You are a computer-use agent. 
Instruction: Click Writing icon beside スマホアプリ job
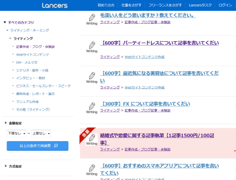point(92,170)
